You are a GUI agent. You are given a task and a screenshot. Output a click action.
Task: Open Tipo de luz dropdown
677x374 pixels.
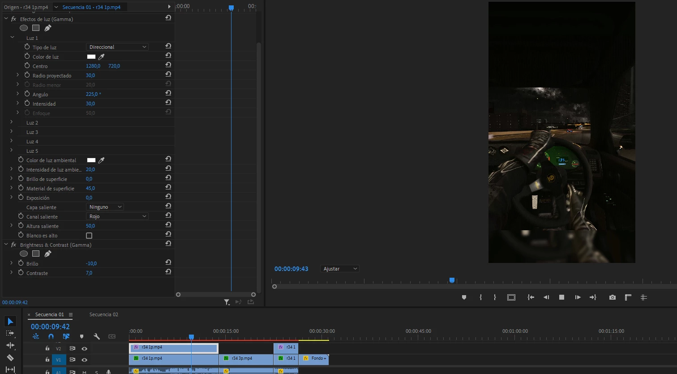(x=117, y=47)
